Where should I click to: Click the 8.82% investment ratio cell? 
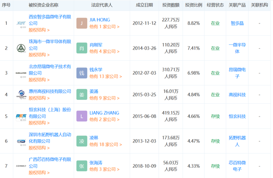coord(194,23)
